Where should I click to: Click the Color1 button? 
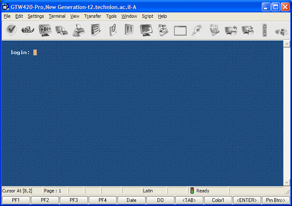click(218, 200)
